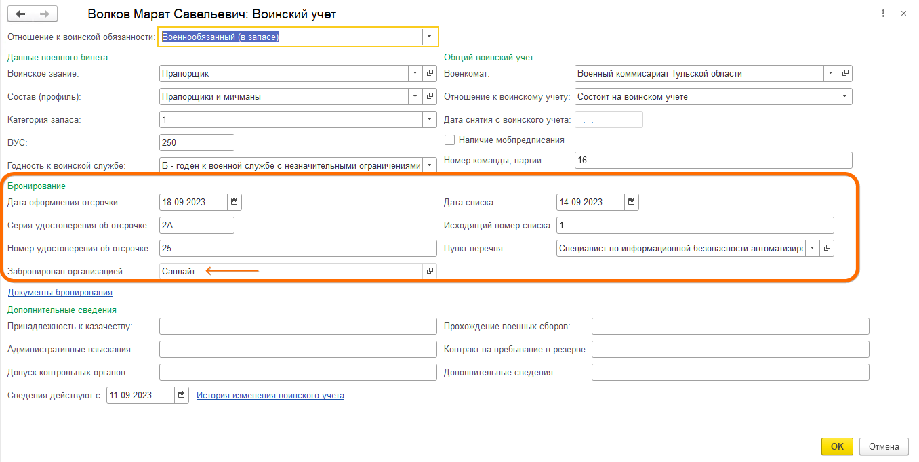
Task: Click the Забронирован организацией field with Санлайт
Action: [x=291, y=271]
